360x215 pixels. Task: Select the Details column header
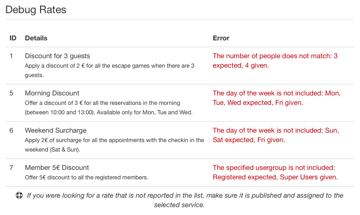coord(36,38)
